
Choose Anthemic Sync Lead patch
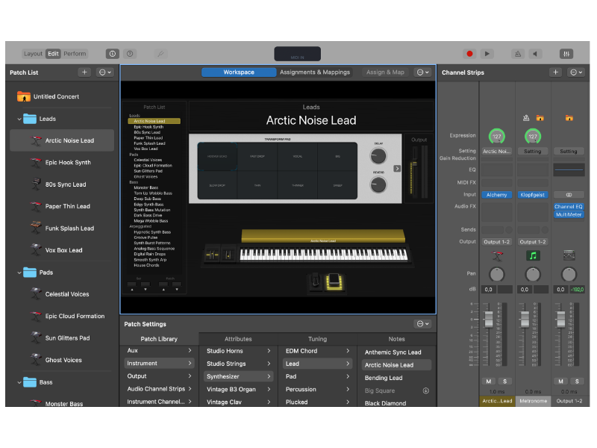point(393,352)
